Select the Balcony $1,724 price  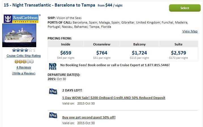tap(139, 53)
